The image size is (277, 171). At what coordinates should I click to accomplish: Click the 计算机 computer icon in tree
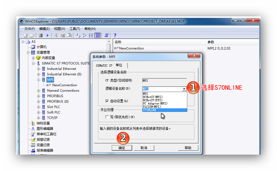point(33,47)
